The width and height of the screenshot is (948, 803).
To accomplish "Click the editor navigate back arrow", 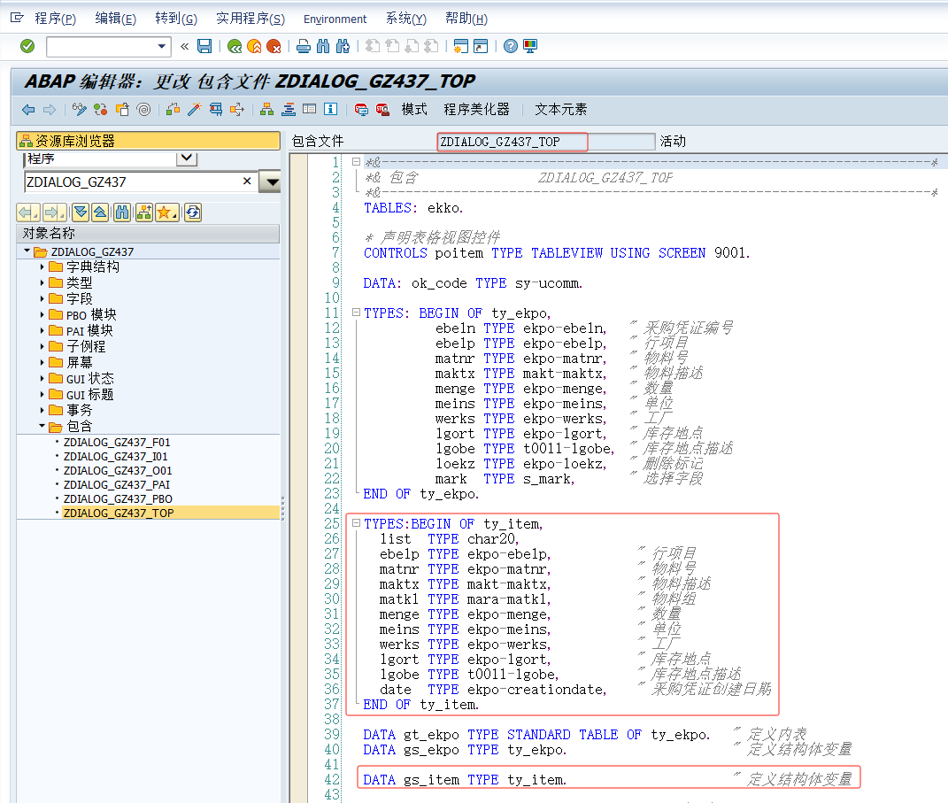I will pos(28,110).
